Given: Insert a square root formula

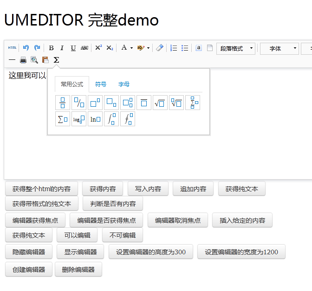Looking at the screenshot, I should (160, 103).
